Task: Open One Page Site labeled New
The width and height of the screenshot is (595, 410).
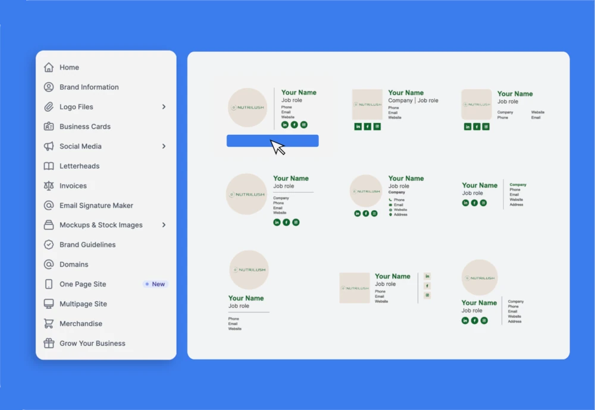Action: coord(83,284)
